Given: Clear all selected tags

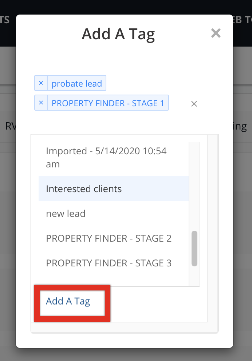Looking at the screenshot, I should tap(194, 104).
